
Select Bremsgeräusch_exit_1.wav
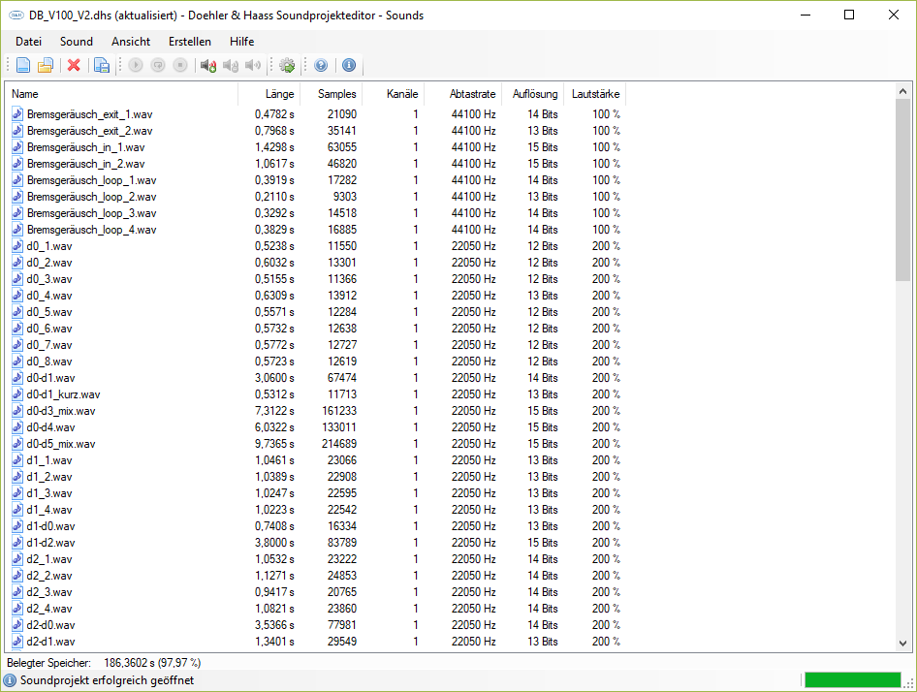pyautogui.click(x=89, y=114)
